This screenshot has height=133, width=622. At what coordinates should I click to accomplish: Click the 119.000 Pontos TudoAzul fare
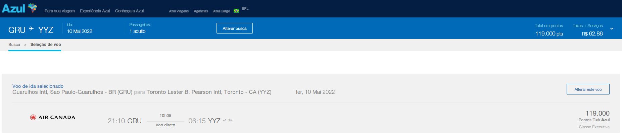point(594,116)
